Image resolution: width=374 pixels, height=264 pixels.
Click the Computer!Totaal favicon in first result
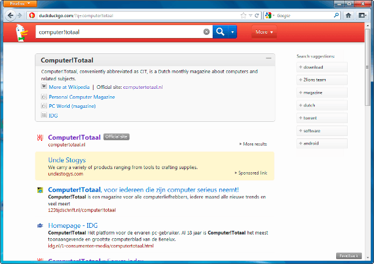point(40,137)
